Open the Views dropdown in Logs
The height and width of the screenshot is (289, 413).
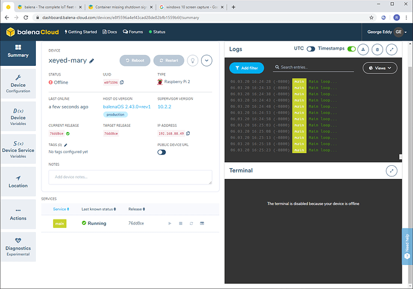tap(380, 68)
